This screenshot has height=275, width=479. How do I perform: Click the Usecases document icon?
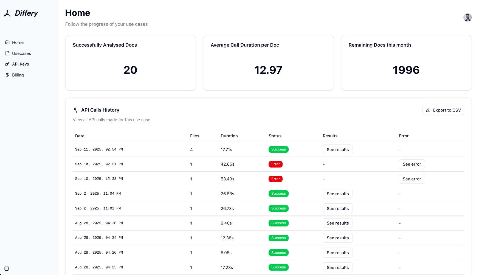tap(7, 53)
